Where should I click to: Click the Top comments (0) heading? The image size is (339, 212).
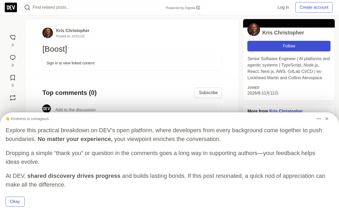tap(69, 93)
